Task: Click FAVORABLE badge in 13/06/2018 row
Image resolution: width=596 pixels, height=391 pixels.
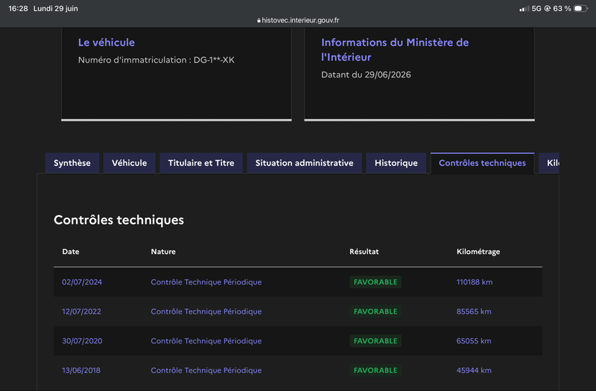Action: coord(375,370)
